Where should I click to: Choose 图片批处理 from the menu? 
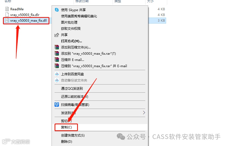[x=69, y=22]
